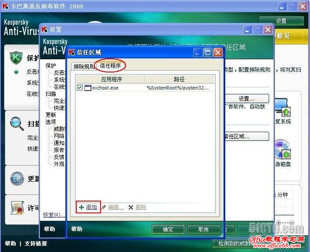
Task: Select 更新 in the settings tree
Action: coord(51,115)
